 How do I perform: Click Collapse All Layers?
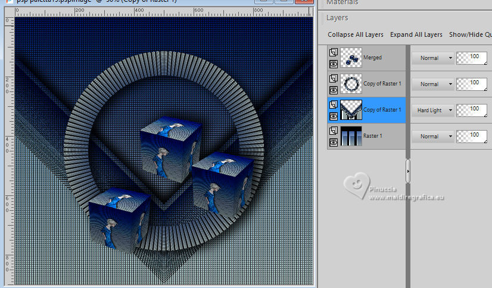point(356,34)
